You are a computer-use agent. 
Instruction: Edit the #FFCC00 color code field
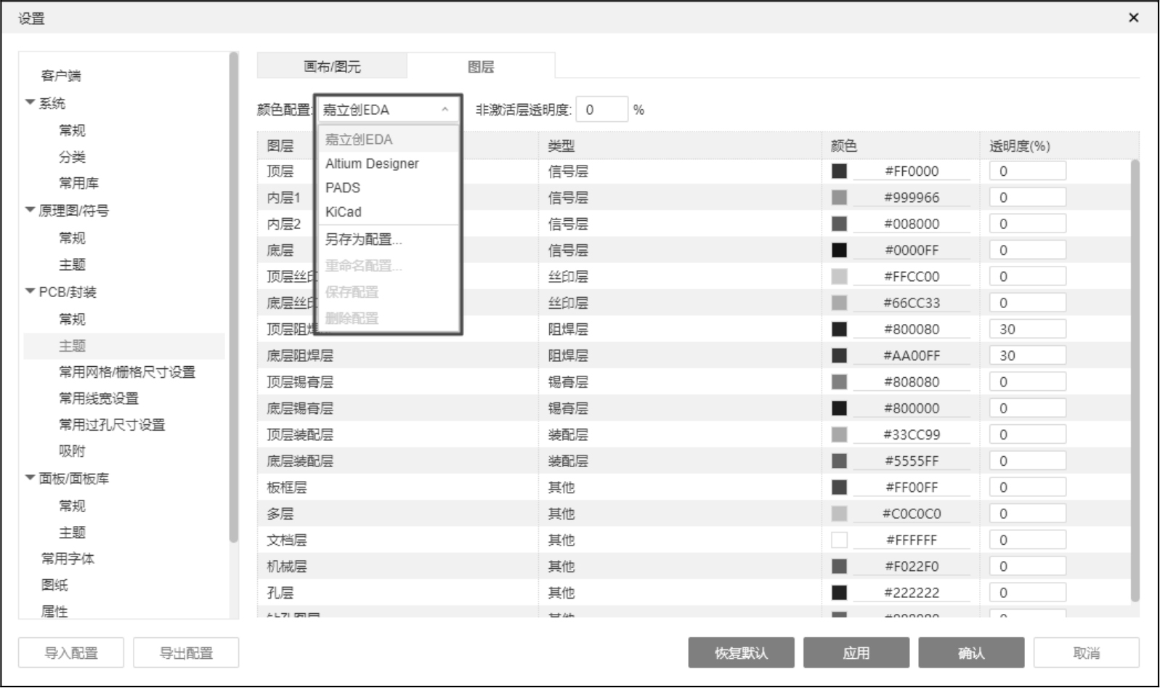click(x=912, y=276)
